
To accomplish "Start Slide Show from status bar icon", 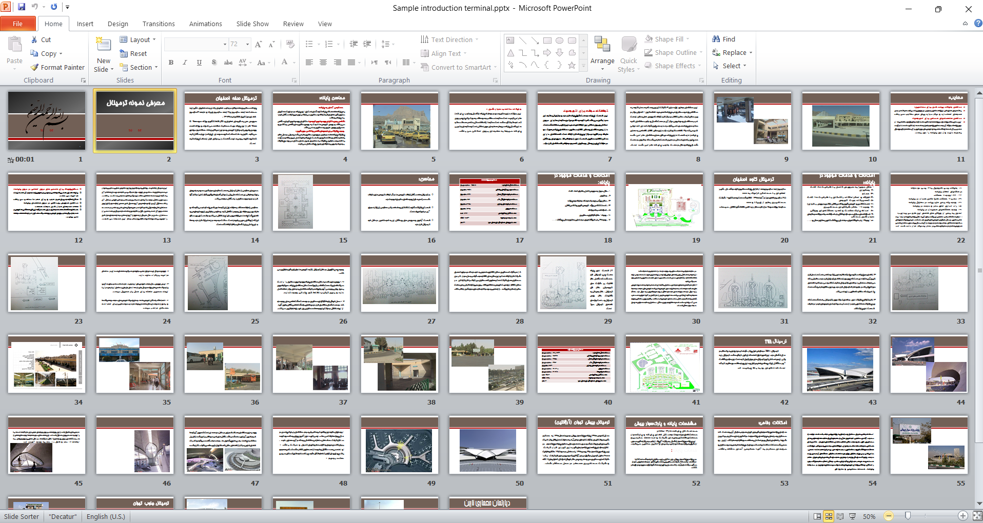I will [x=852, y=516].
